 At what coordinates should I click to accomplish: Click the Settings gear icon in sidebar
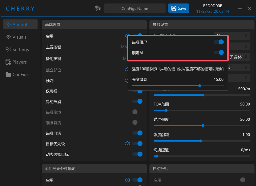tap(8, 49)
